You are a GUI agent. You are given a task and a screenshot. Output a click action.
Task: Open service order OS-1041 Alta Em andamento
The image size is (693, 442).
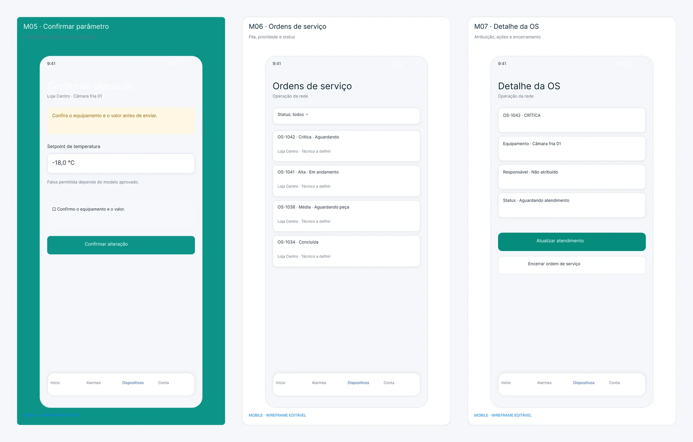coord(346,181)
